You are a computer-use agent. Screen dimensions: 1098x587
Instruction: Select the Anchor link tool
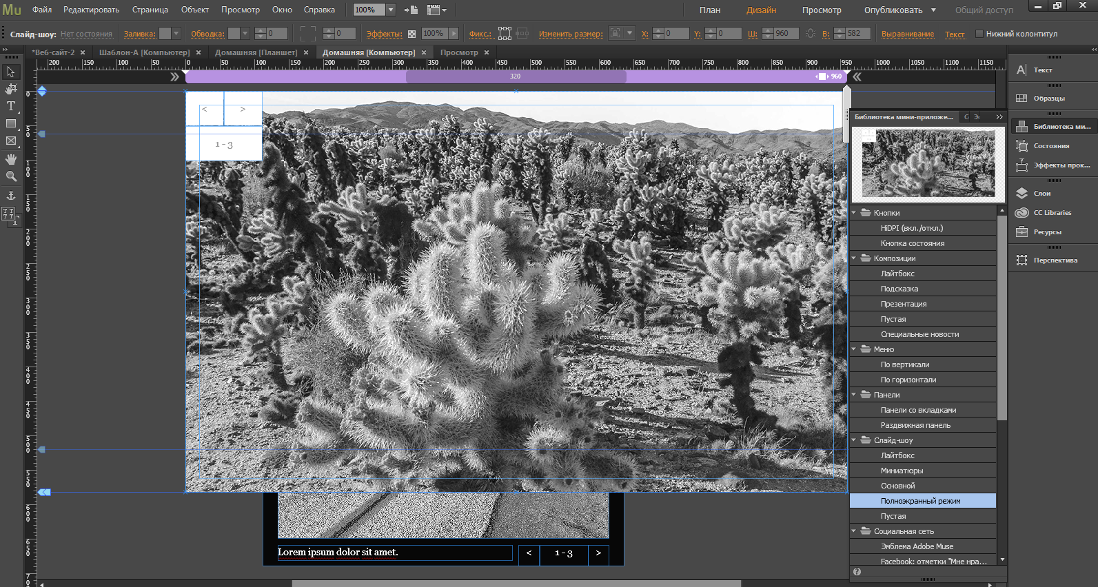(10, 196)
